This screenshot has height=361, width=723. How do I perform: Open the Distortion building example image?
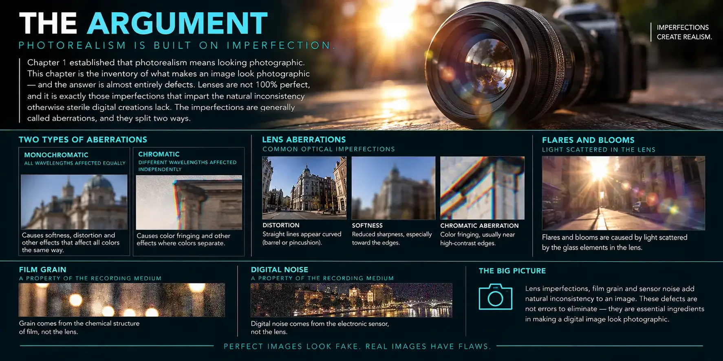click(304, 188)
